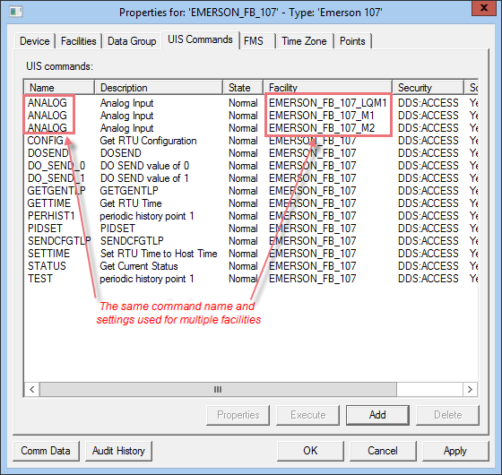Image resolution: width=502 pixels, height=475 pixels.
Task: Open the Facilities tab
Action: tap(79, 41)
